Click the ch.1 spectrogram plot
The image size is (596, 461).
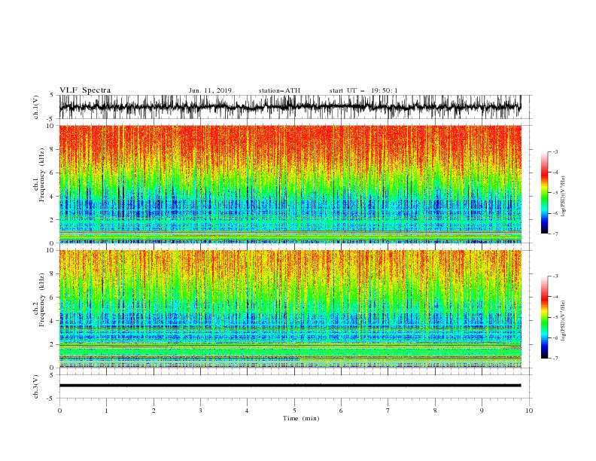[290, 184]
